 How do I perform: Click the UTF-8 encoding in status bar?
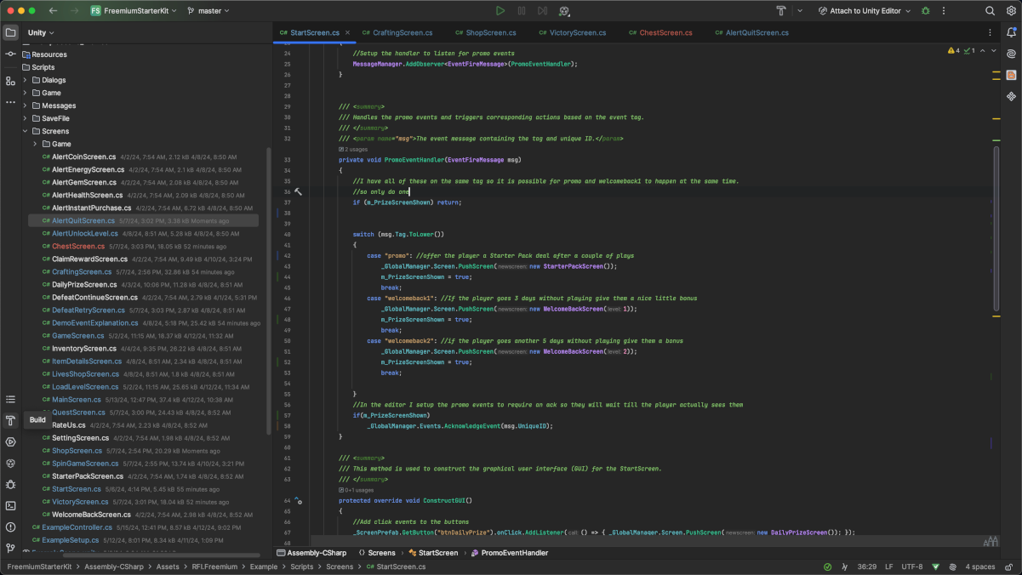click(x=911, y=566)
